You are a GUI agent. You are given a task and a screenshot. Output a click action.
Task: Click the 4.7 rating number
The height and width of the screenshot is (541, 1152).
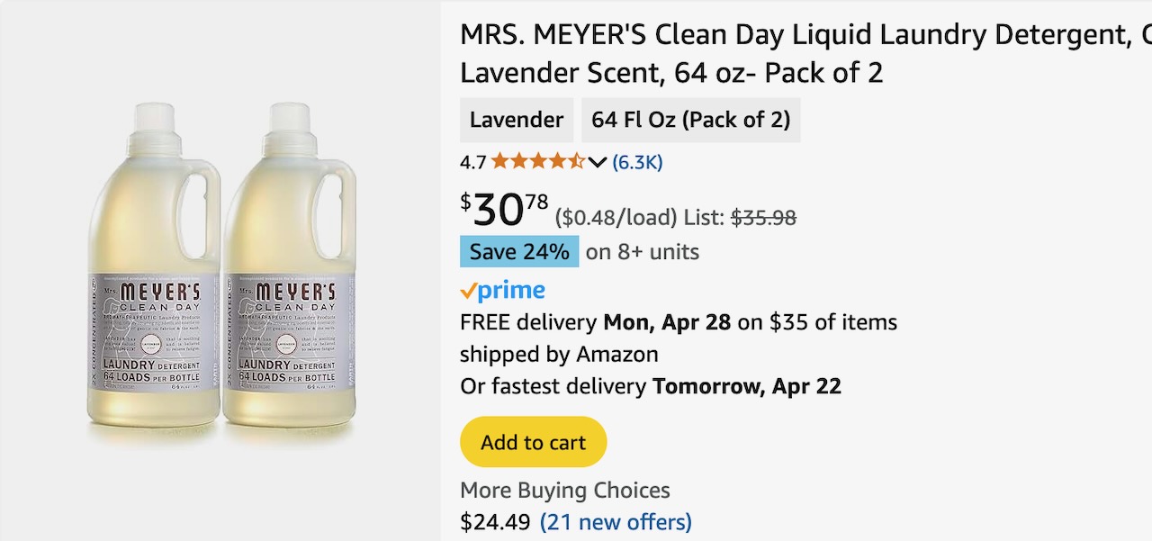pos(472,162)
